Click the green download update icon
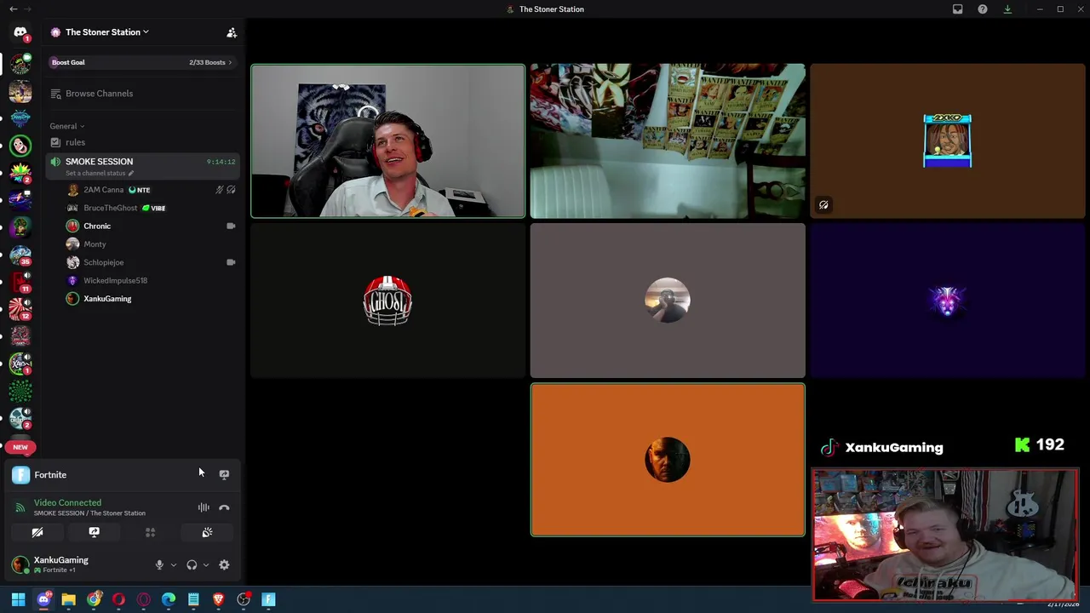Viewport: 1090px width, 613px height. (1007, 9)
